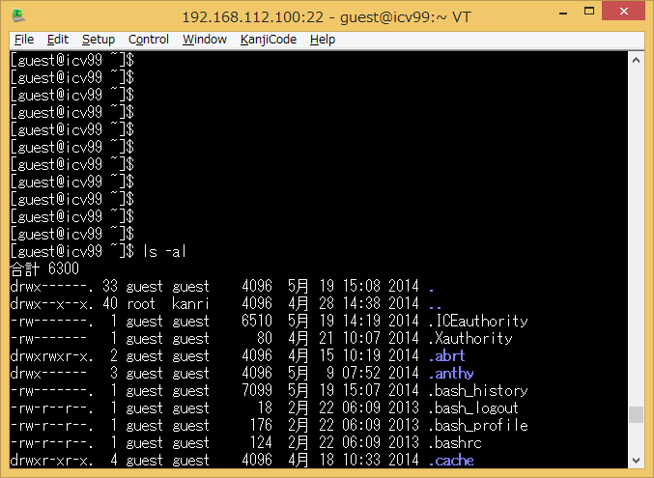Viewport: 654px width, 478px height.
Task: Click the .abrt directory name
Action: (x=446, y=355)
